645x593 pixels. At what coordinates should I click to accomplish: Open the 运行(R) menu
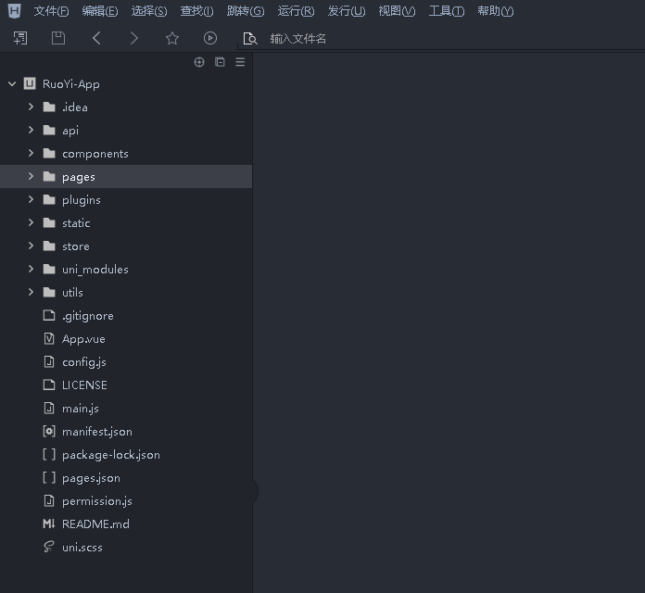296,11
